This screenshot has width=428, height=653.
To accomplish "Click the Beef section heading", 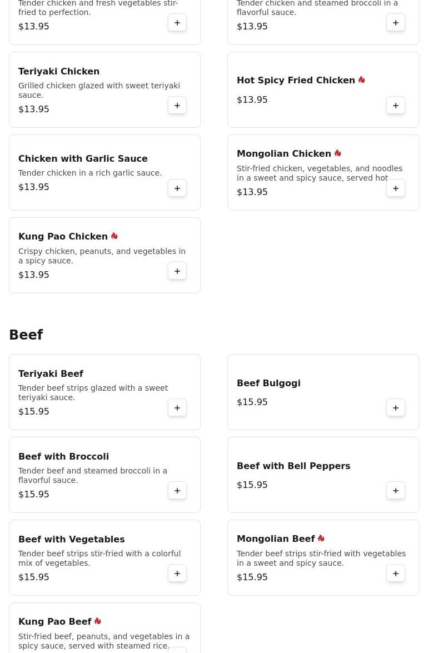I will click(26, 335).
